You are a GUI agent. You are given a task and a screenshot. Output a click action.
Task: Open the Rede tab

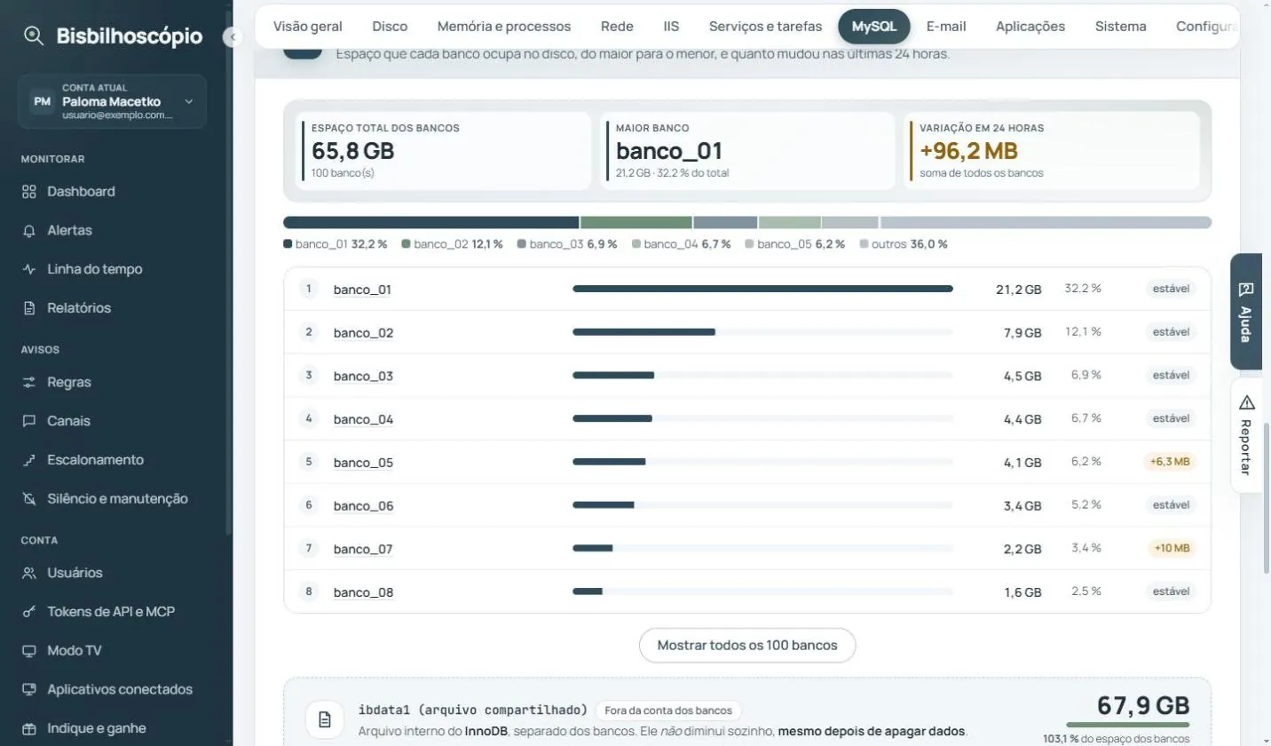(617, 27)
